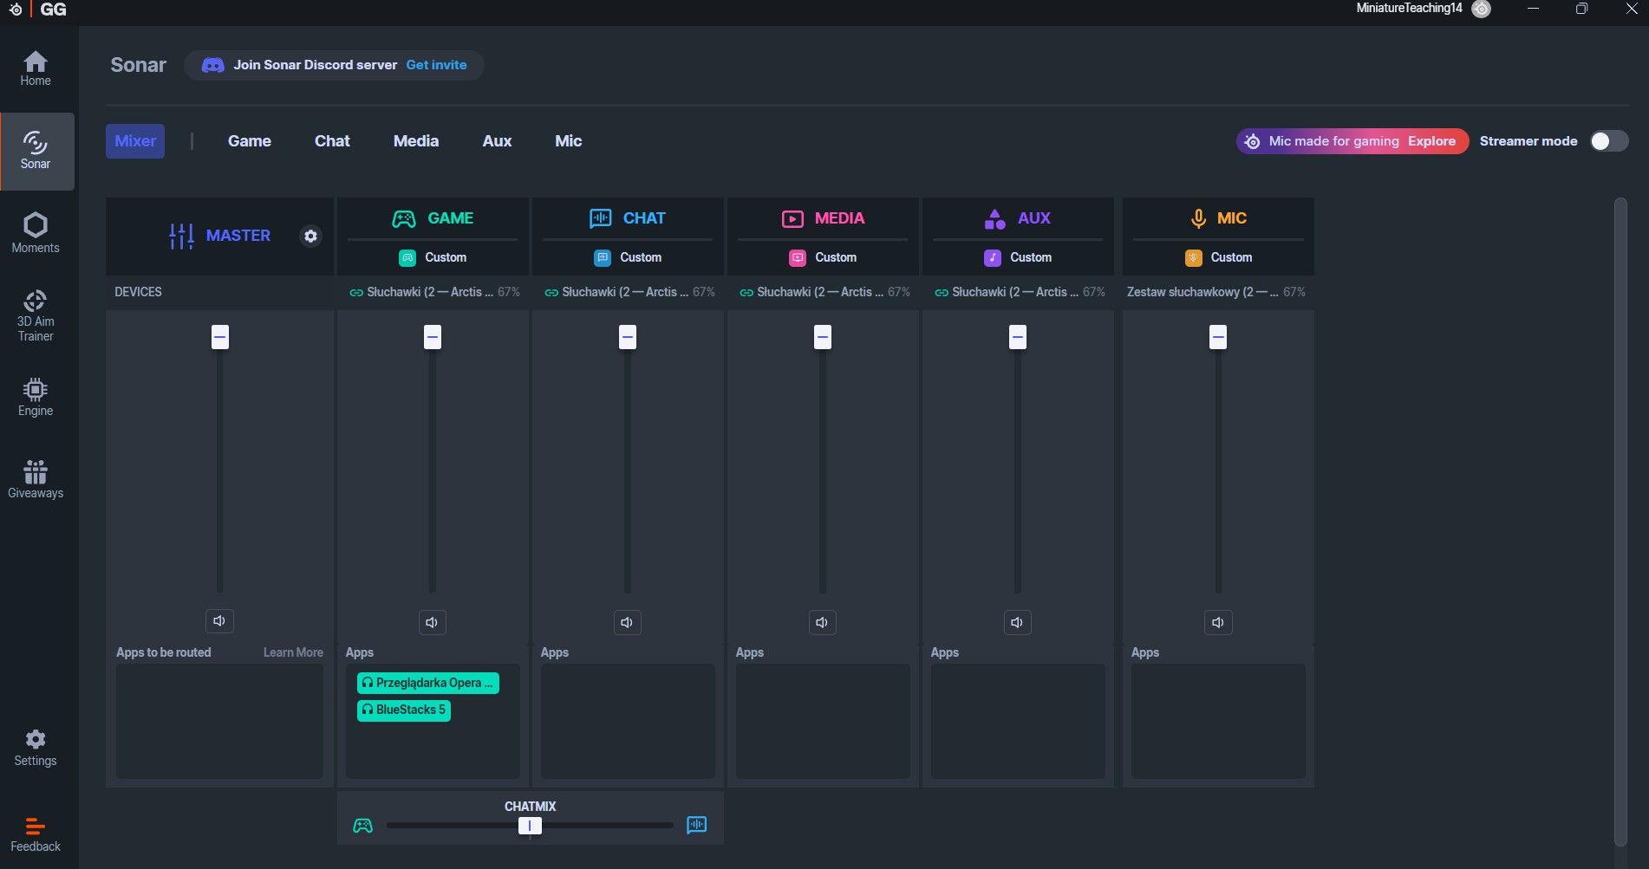Screen dimensions: 1649x869
Task: Open Master mixer settings gear
Action: [x=310, y=236]
